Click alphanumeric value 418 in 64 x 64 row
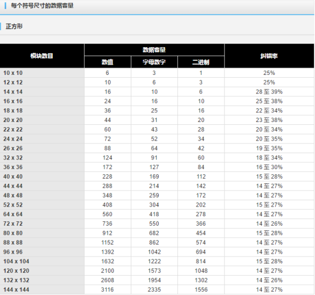 click(x=154, y=214)
